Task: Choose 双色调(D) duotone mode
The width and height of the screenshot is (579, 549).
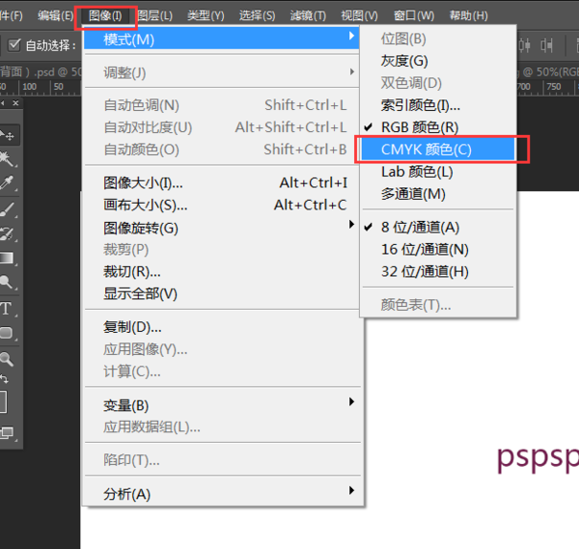Action: coord(438,83)
